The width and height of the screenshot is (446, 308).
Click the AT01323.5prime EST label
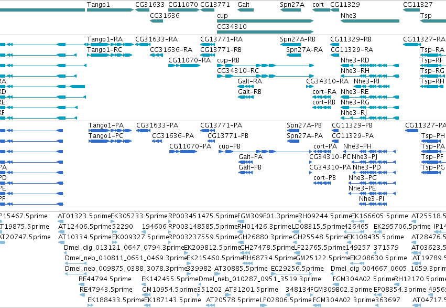tap(84, 216)
